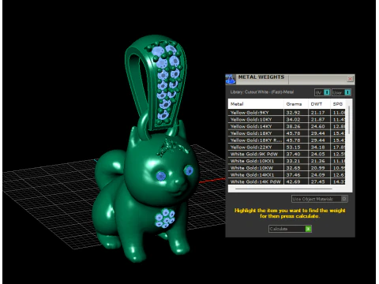Click the Metal Weights title bar
379x284 pixels.
[291, 79]
